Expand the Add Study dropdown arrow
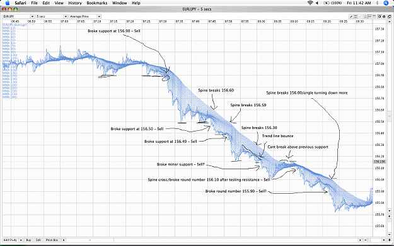394x246 pixels. coord(21,240)
